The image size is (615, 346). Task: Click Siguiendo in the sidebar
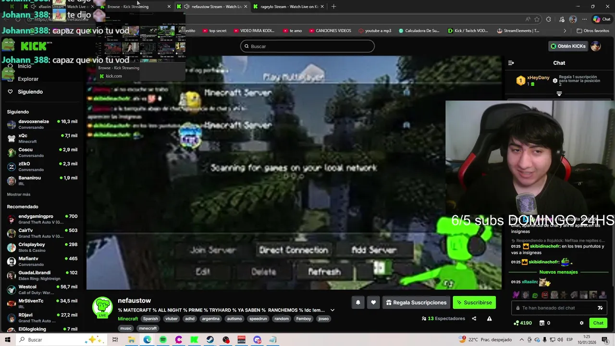[30, 92]
